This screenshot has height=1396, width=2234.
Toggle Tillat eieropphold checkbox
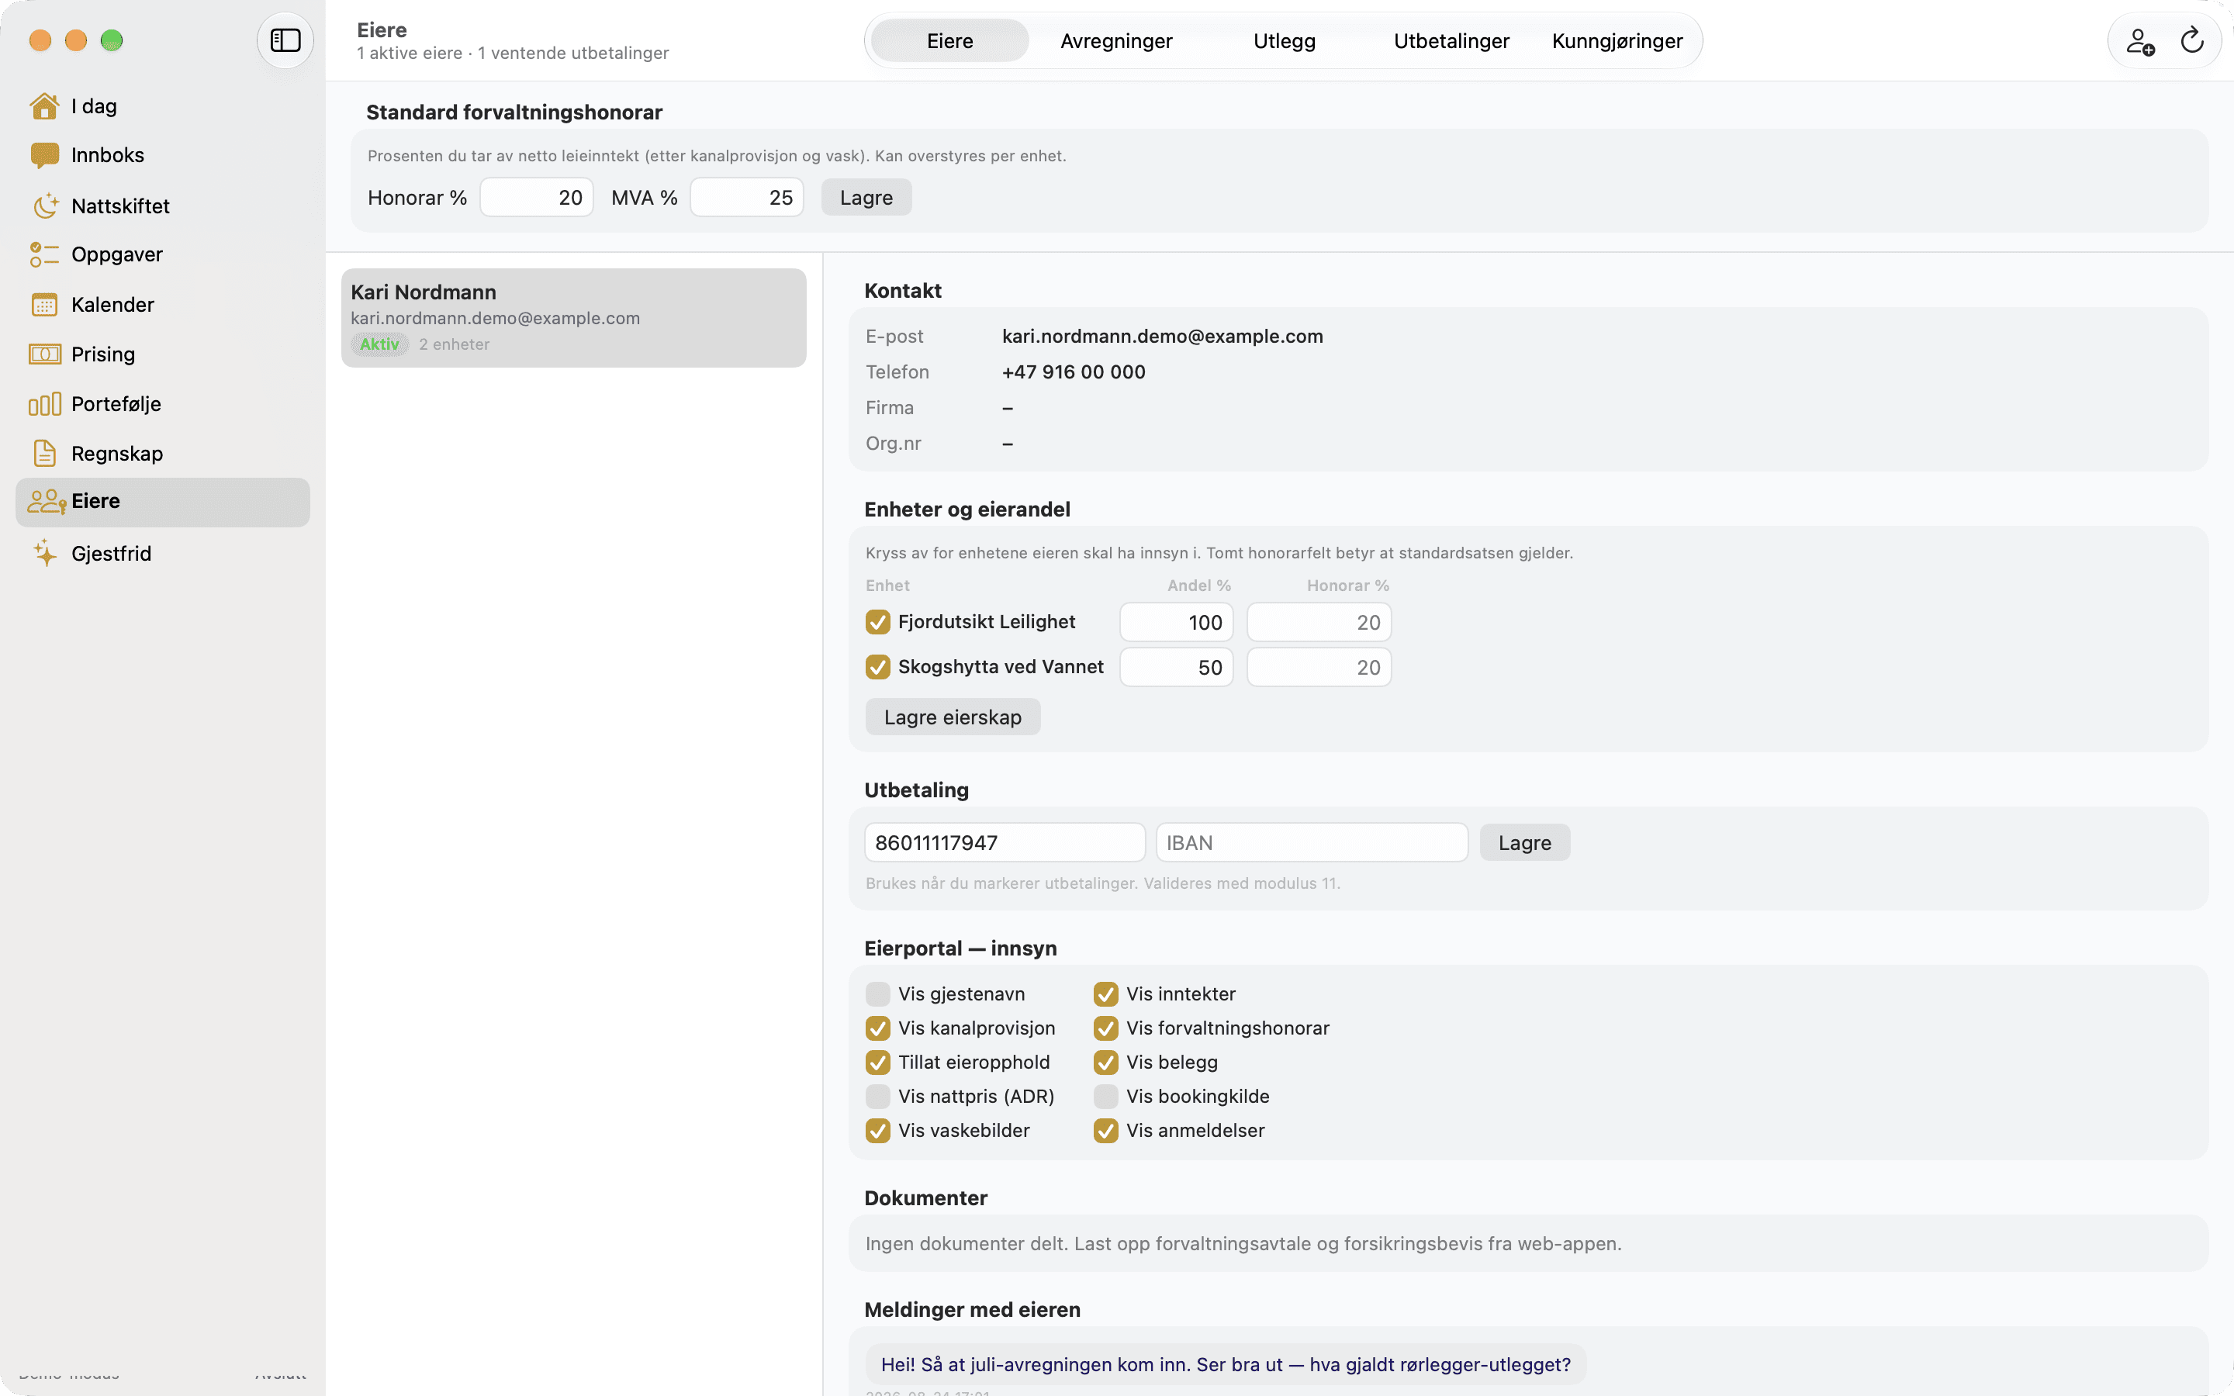point(877,1063)
